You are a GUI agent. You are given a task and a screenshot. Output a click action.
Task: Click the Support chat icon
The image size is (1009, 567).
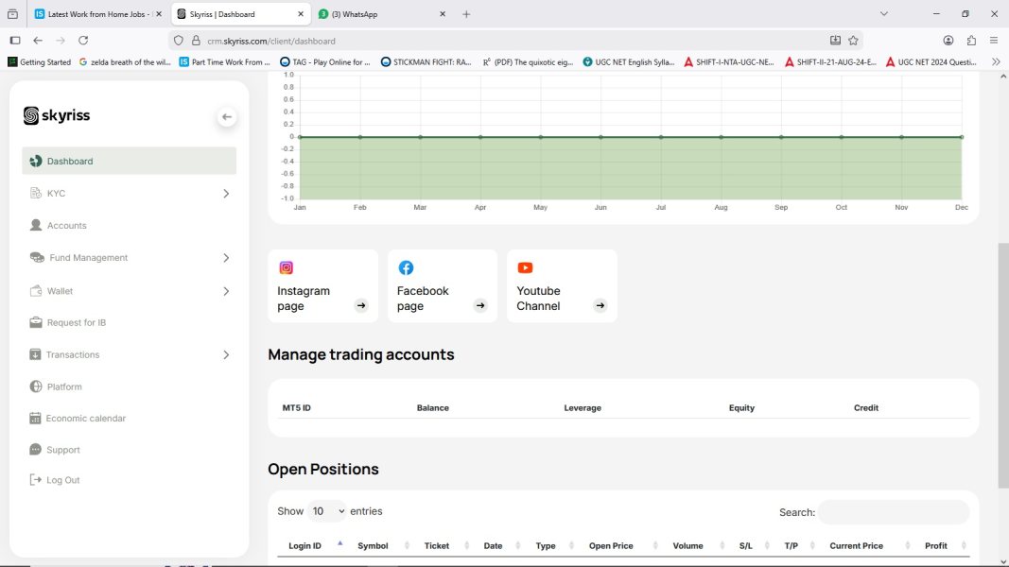pos(35,450)
